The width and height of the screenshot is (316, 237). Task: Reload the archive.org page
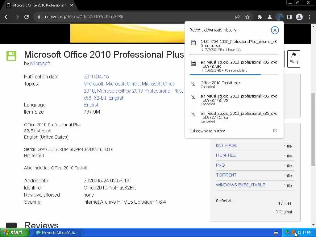pos(27,17)
